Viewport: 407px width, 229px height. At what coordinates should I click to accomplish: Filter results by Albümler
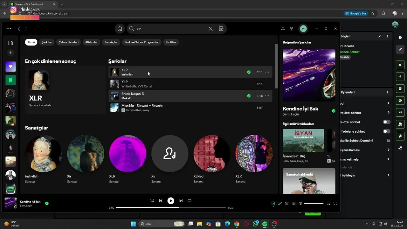(x=92, y=42)
